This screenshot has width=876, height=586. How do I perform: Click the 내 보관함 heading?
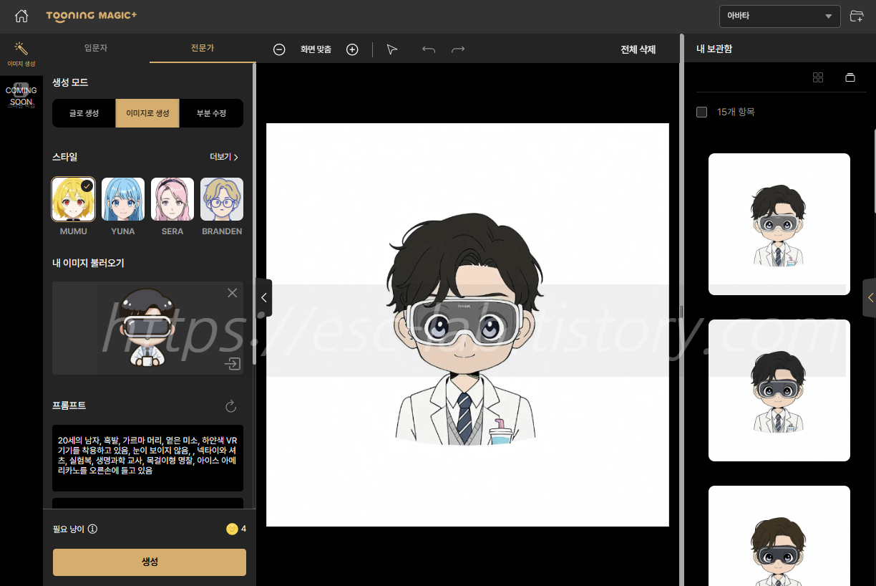[x=714, y=49]
